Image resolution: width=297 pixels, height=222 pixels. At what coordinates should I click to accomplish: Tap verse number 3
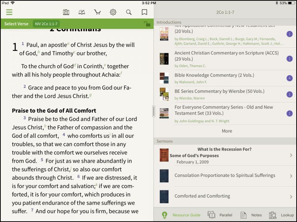pyautogui.click(x=25, y=118)
